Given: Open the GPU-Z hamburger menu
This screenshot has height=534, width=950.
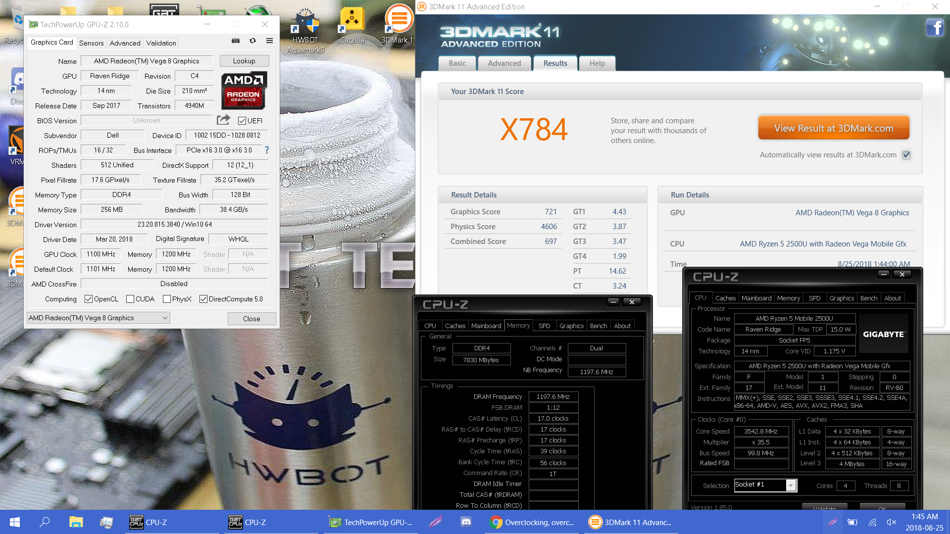Looking at the screenshot, I should coord(269,41).
